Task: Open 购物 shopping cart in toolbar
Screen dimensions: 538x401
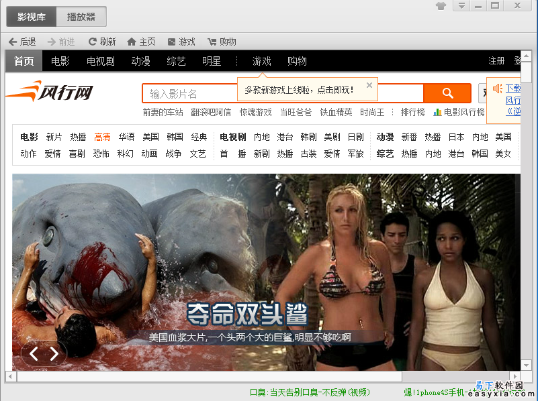Action: (x=222, y=42)
